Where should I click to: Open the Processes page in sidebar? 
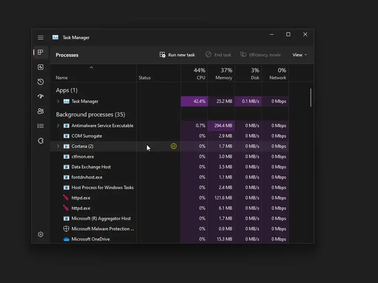pyautogui.click(x=41, y=52)
